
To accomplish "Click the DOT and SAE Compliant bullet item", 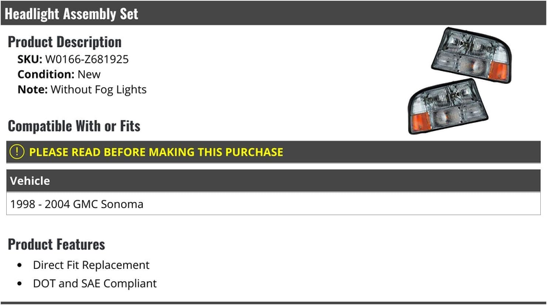I will (95, 283).
